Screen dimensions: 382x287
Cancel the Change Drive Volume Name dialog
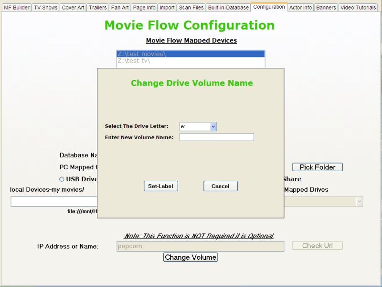click(x=220, y=186)
